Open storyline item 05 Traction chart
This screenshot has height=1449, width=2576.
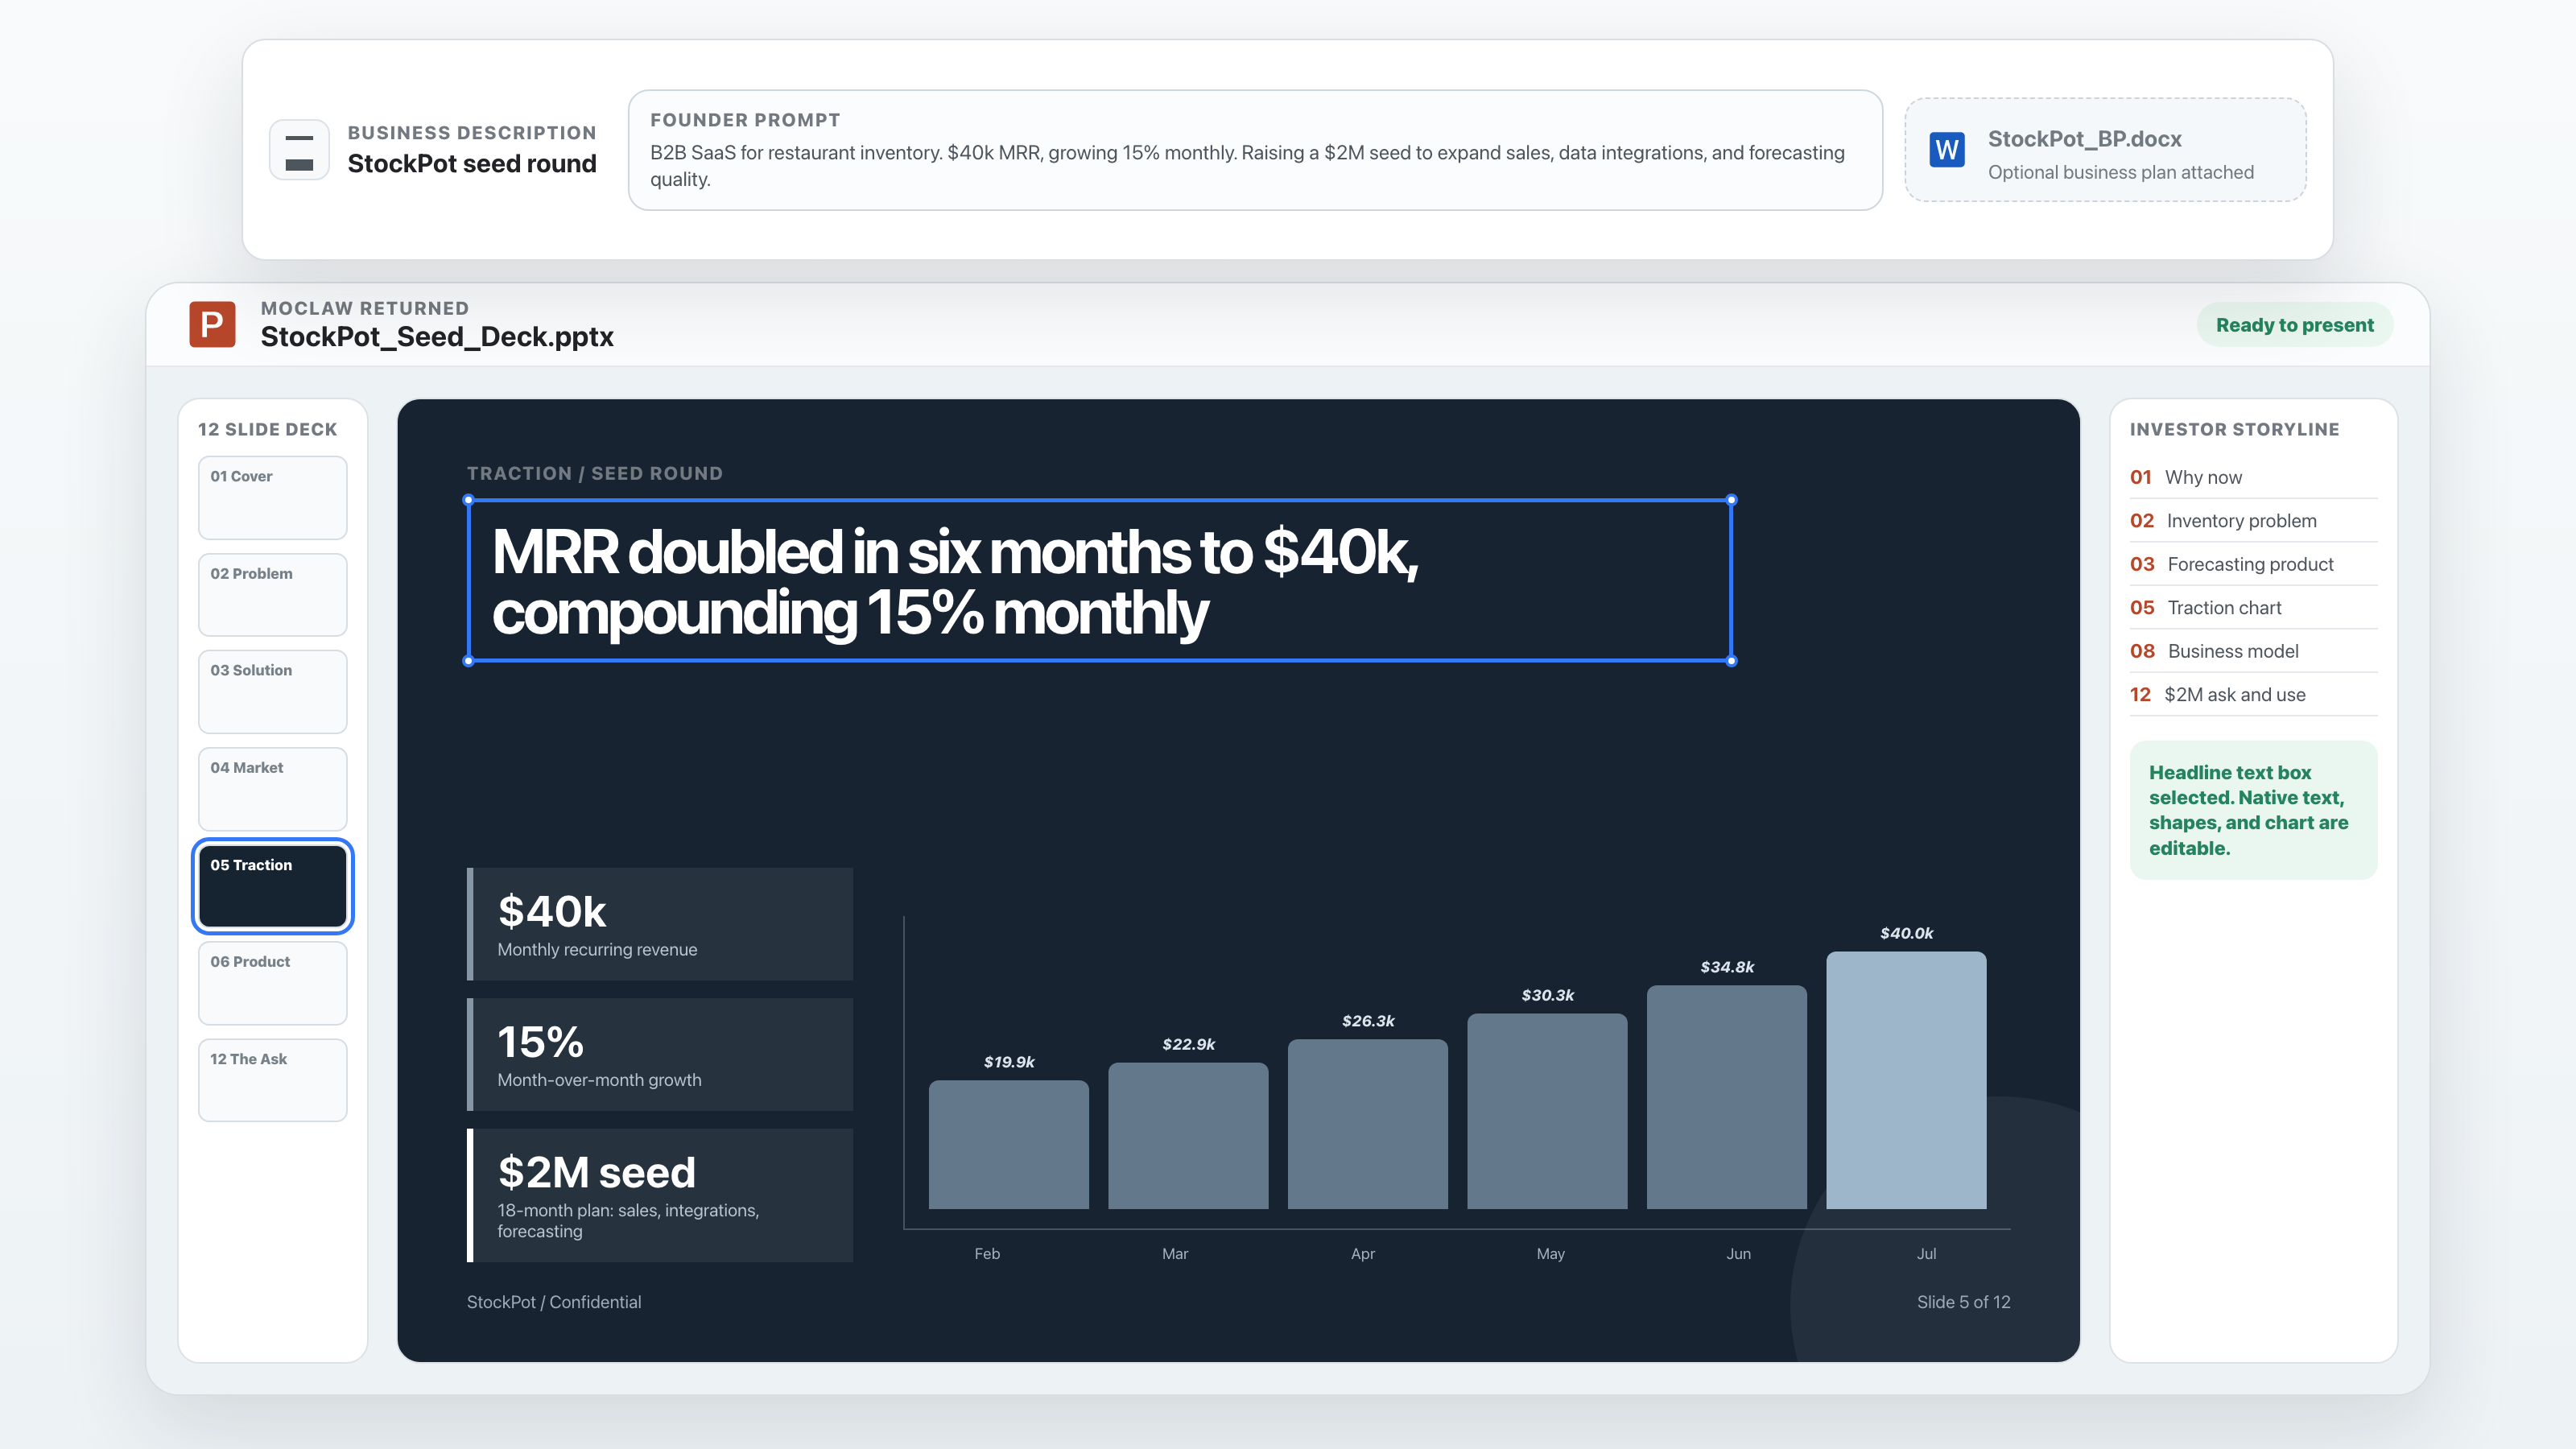pos(2253,608)
